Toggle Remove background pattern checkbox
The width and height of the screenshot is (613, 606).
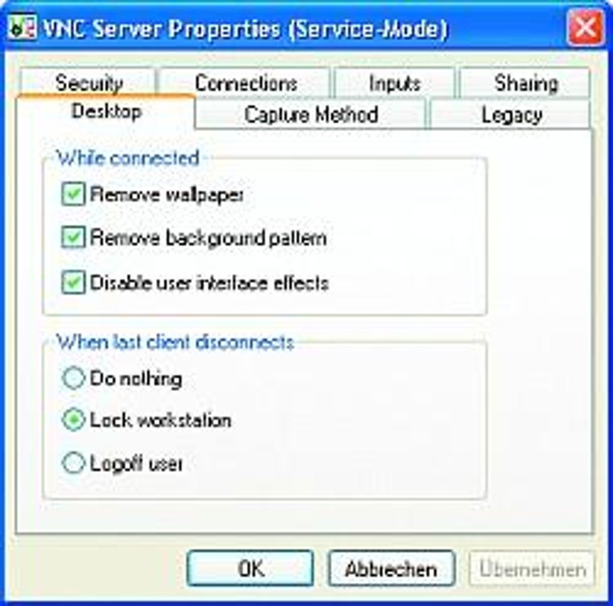[x=73, y=236]
